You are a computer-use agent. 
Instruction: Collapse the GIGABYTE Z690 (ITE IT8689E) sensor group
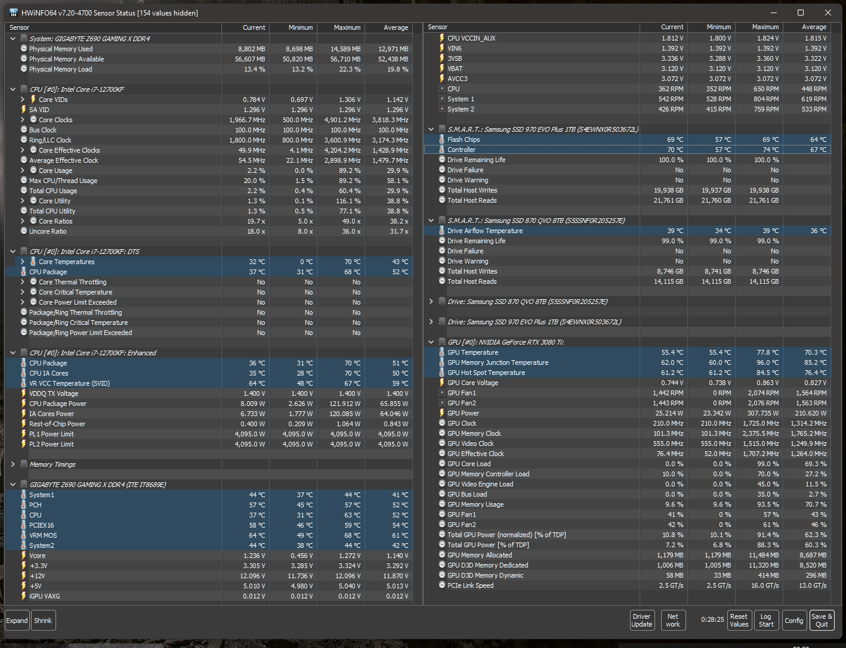(x=13, y=485)
